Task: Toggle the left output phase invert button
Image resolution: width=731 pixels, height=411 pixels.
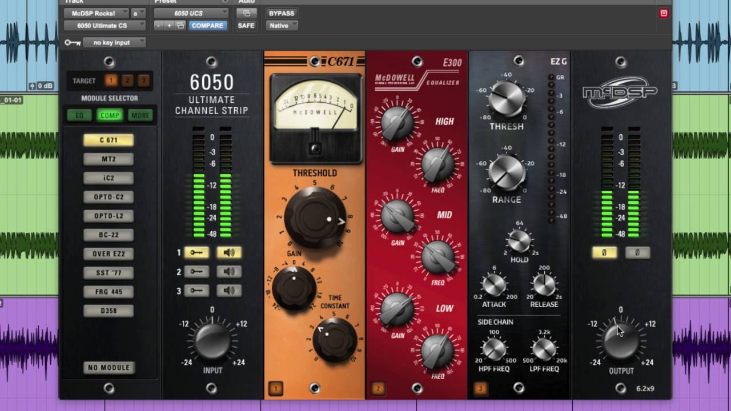Action: (604, 253)
